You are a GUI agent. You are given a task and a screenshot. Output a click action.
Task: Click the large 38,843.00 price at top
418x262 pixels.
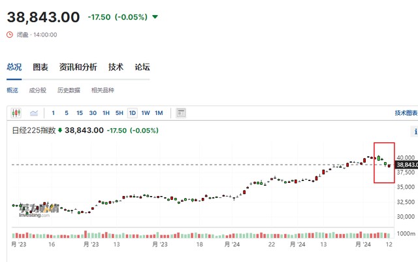43,17
